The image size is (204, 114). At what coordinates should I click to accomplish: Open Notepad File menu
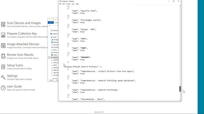60,4
